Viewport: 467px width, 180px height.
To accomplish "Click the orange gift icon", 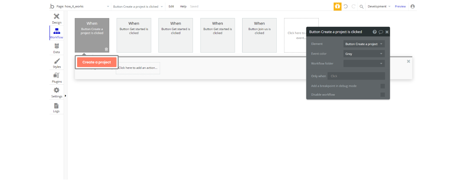I will coord(337,6).
